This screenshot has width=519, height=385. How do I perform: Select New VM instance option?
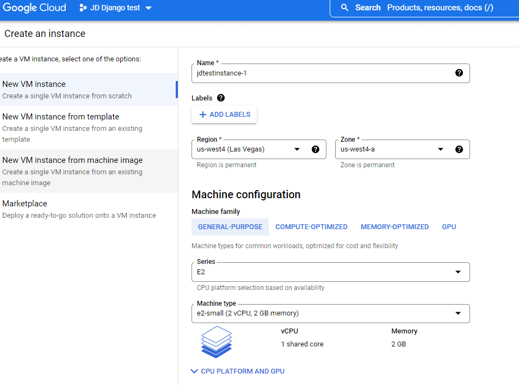(89, 90)
